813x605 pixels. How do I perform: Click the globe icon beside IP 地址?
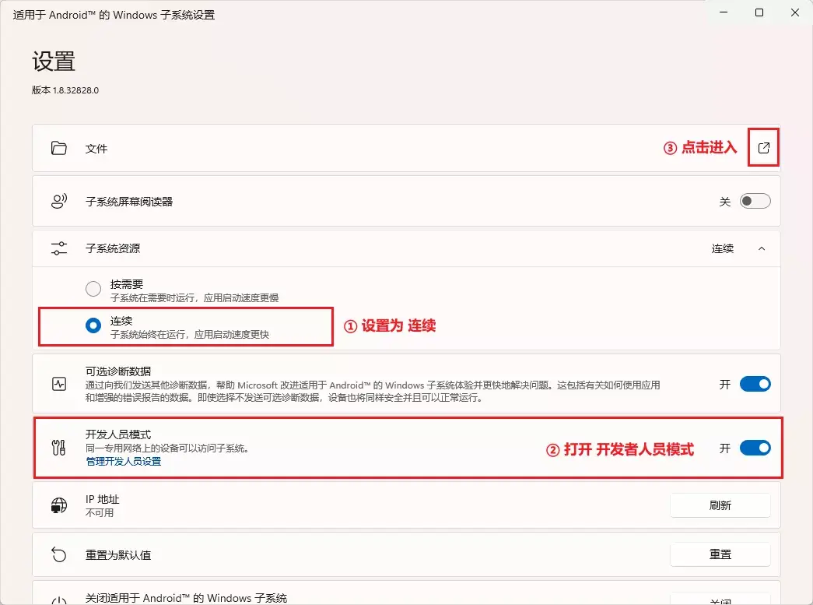pos(59,505)
